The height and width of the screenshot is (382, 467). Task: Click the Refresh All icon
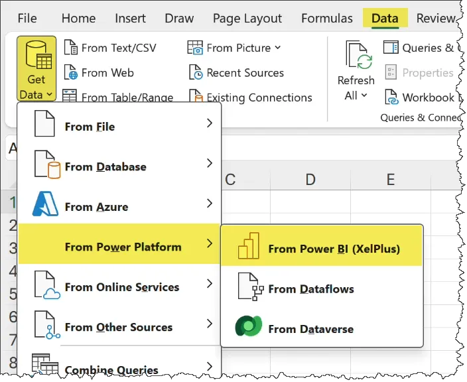pos(356,57)
